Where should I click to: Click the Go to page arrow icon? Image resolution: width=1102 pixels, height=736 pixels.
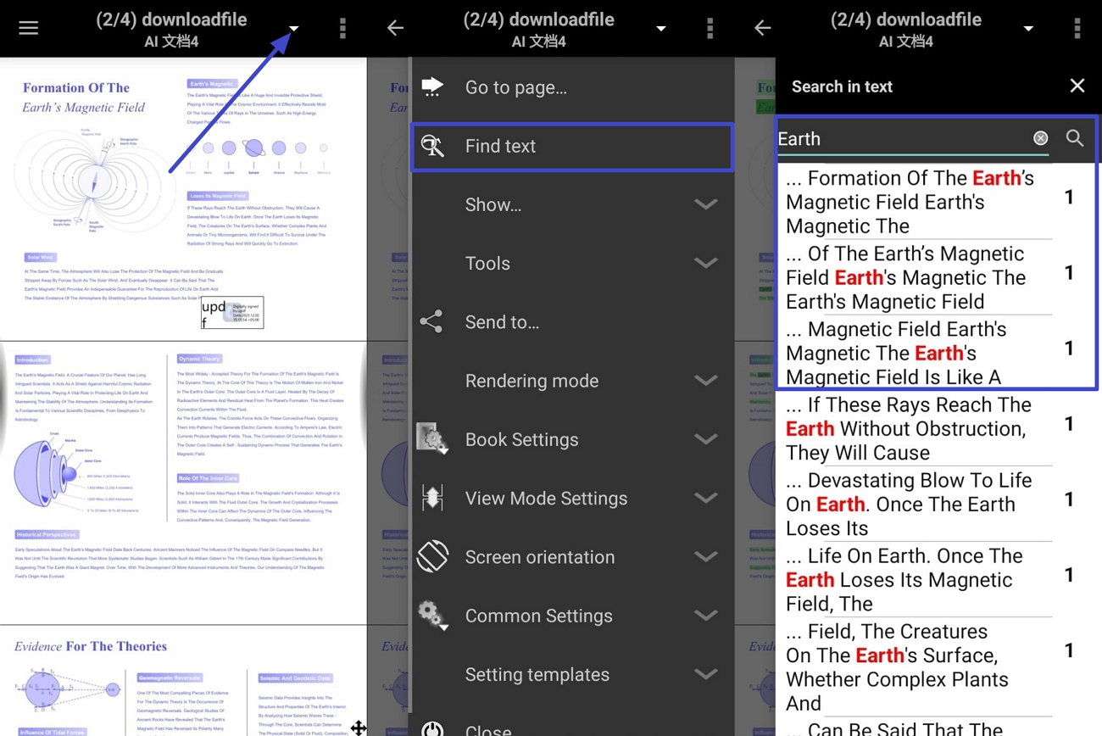432,86
